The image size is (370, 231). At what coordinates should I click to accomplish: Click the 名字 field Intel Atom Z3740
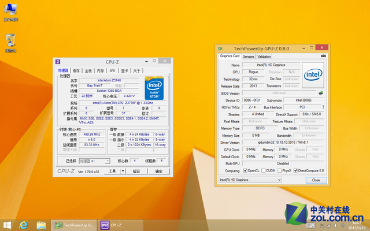tap(109, 80)
